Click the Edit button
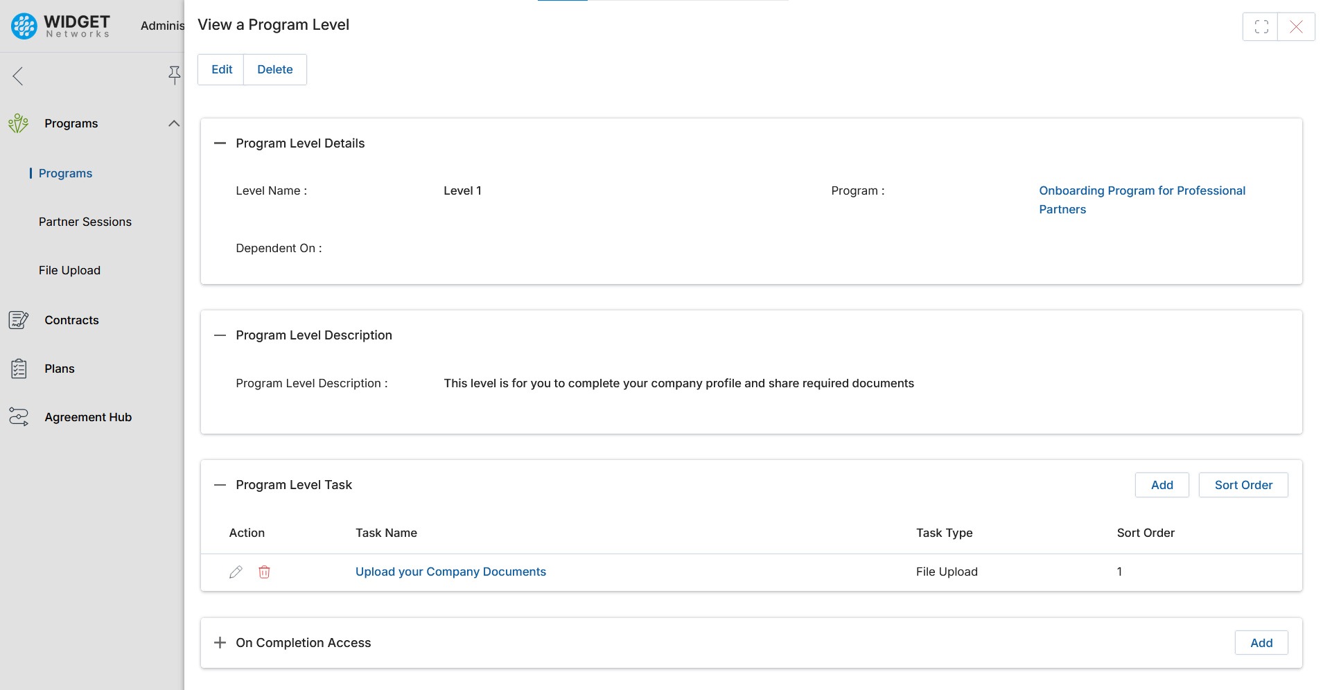The image size is (1323, 690). pos(222,69)
